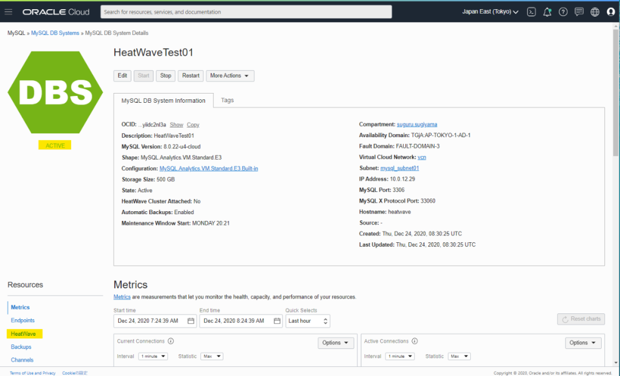Click the Hostname heatwave value
This screenshot has width=620, height=376.
(400, 212)
